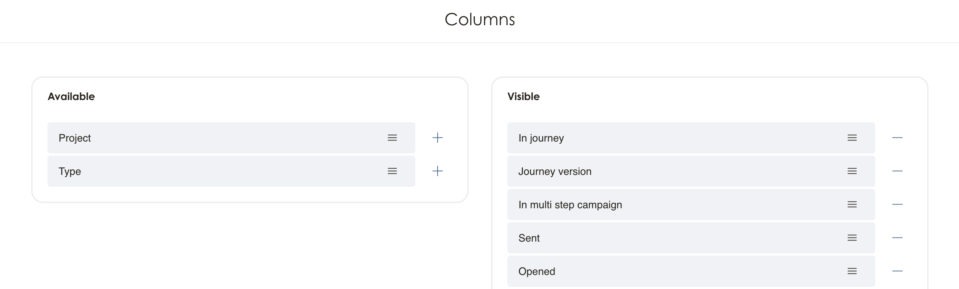Image resolution: width=959 pixels, height=289 pixels.
Task: Click the In journey drag handle
Action: (852, 137)
